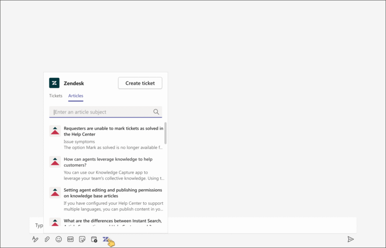Open the Sticker picker icon
The image size is (386, 248).
tap(82, 239)
